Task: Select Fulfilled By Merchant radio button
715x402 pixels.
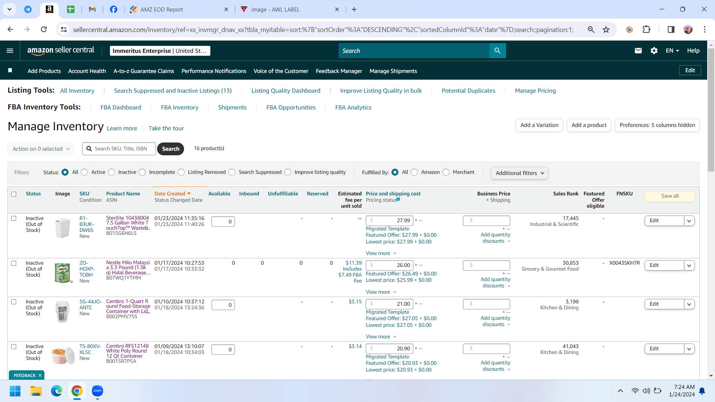Action: 446,172
